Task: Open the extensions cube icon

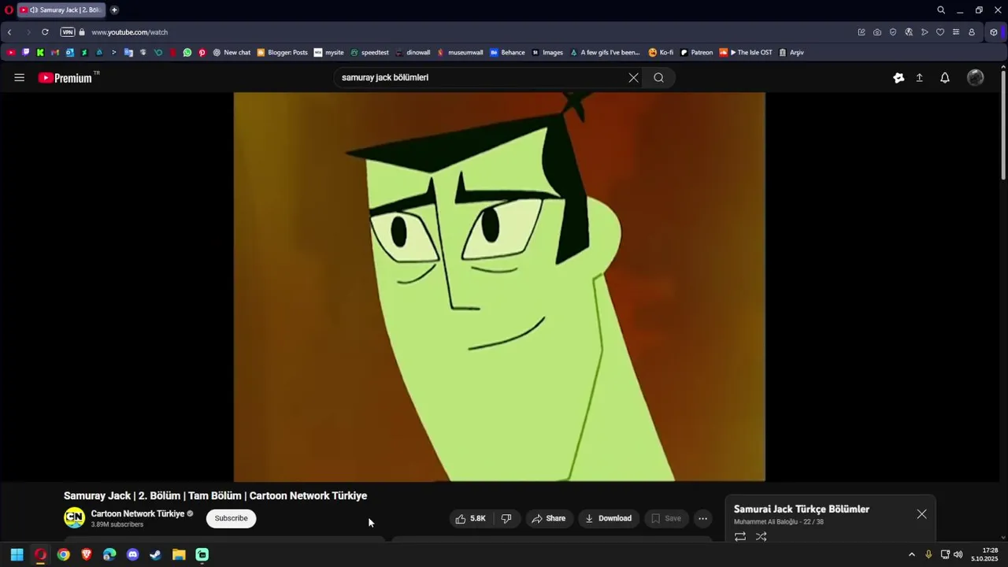Action: coord(994,32)
